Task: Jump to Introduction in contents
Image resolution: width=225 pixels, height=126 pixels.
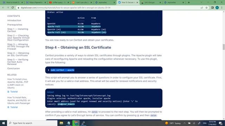Action: (14, 20)
